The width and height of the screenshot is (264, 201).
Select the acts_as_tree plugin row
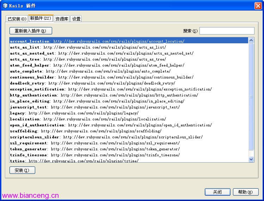click(129, 59)
